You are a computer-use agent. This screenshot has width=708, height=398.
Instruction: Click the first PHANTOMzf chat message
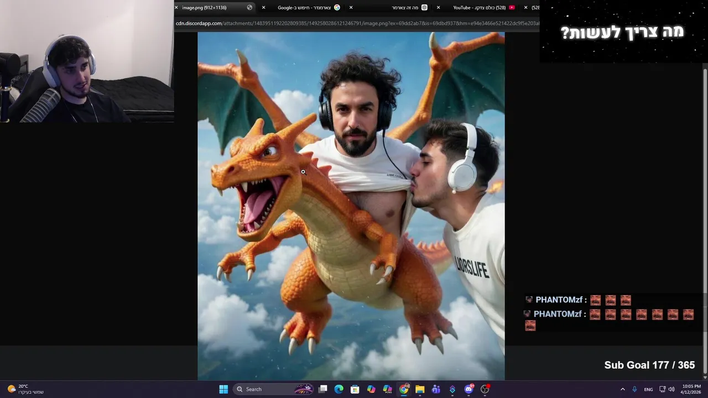(x=578, y=300)
